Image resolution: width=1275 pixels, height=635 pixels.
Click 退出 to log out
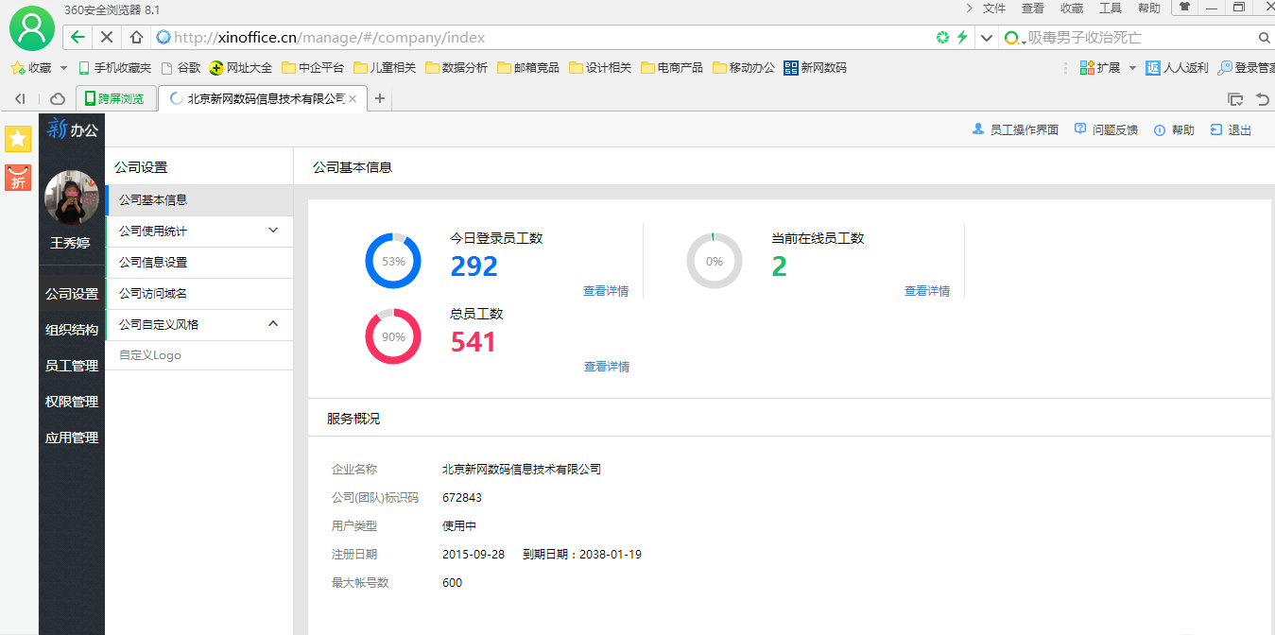[x=1231, y=130]
